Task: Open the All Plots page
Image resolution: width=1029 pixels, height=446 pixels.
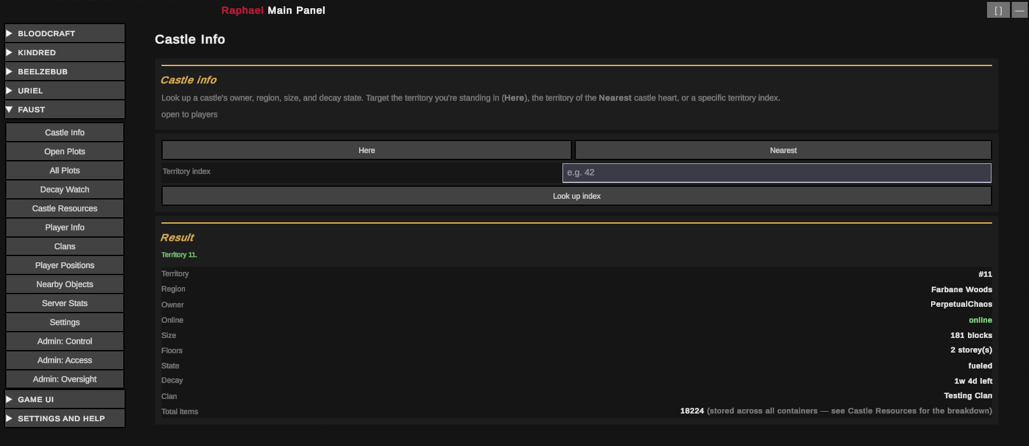Action: click(x=65, y=170)
